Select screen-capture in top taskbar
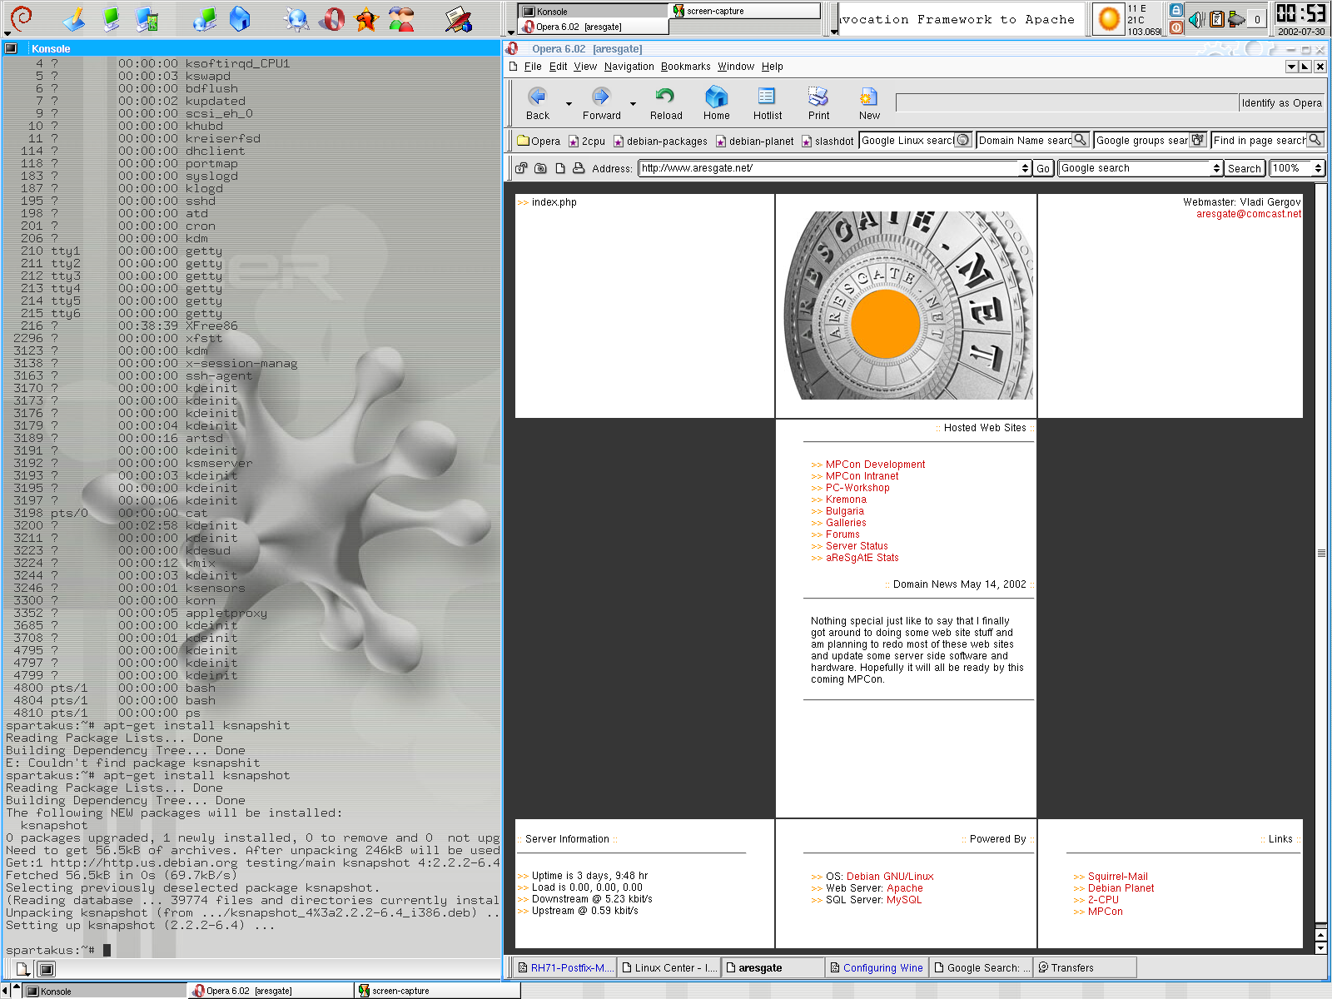The image size is (1332, 999). pyautogui.click(x=745, y=11)
